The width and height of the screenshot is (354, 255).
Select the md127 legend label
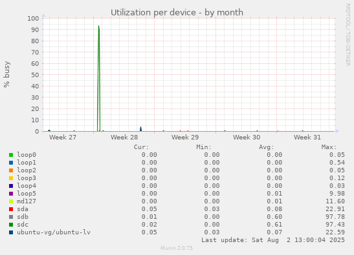pos(27,201)
